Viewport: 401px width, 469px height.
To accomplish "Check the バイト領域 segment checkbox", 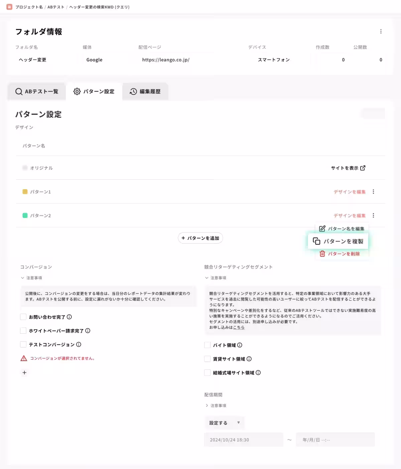I will [207, 345].
